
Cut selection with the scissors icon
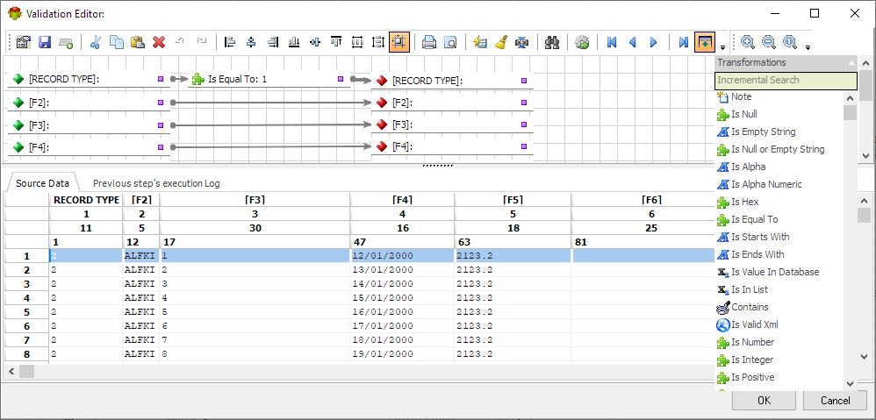coord(96,42)
